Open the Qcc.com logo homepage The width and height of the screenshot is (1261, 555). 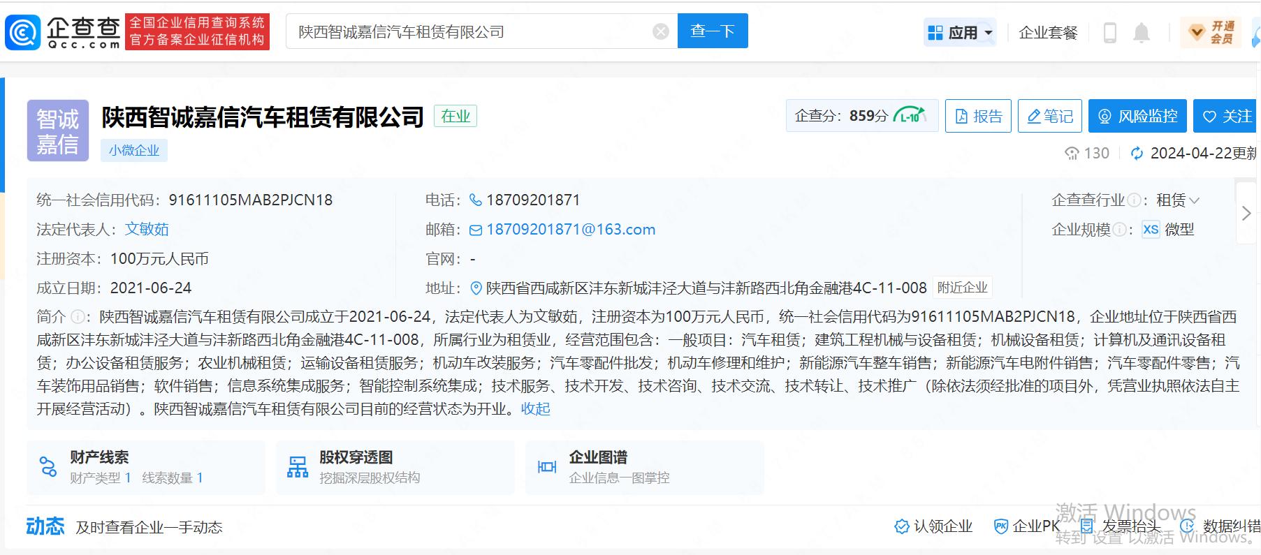click(63, 32)
